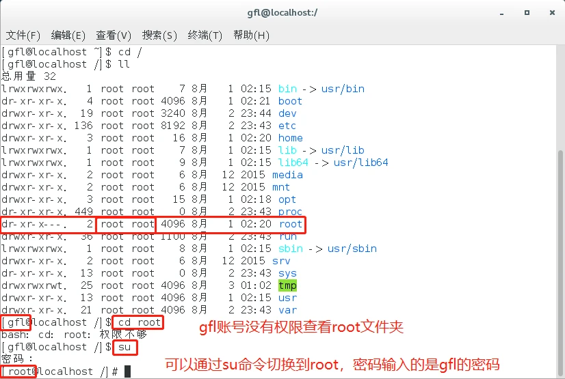This screenshot has width=565, height=379.
Task: Open the 编辑(E) menu
Action: click(x=68, y=36)
